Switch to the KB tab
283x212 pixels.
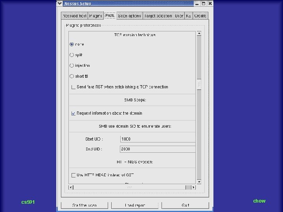click(188, 16)
